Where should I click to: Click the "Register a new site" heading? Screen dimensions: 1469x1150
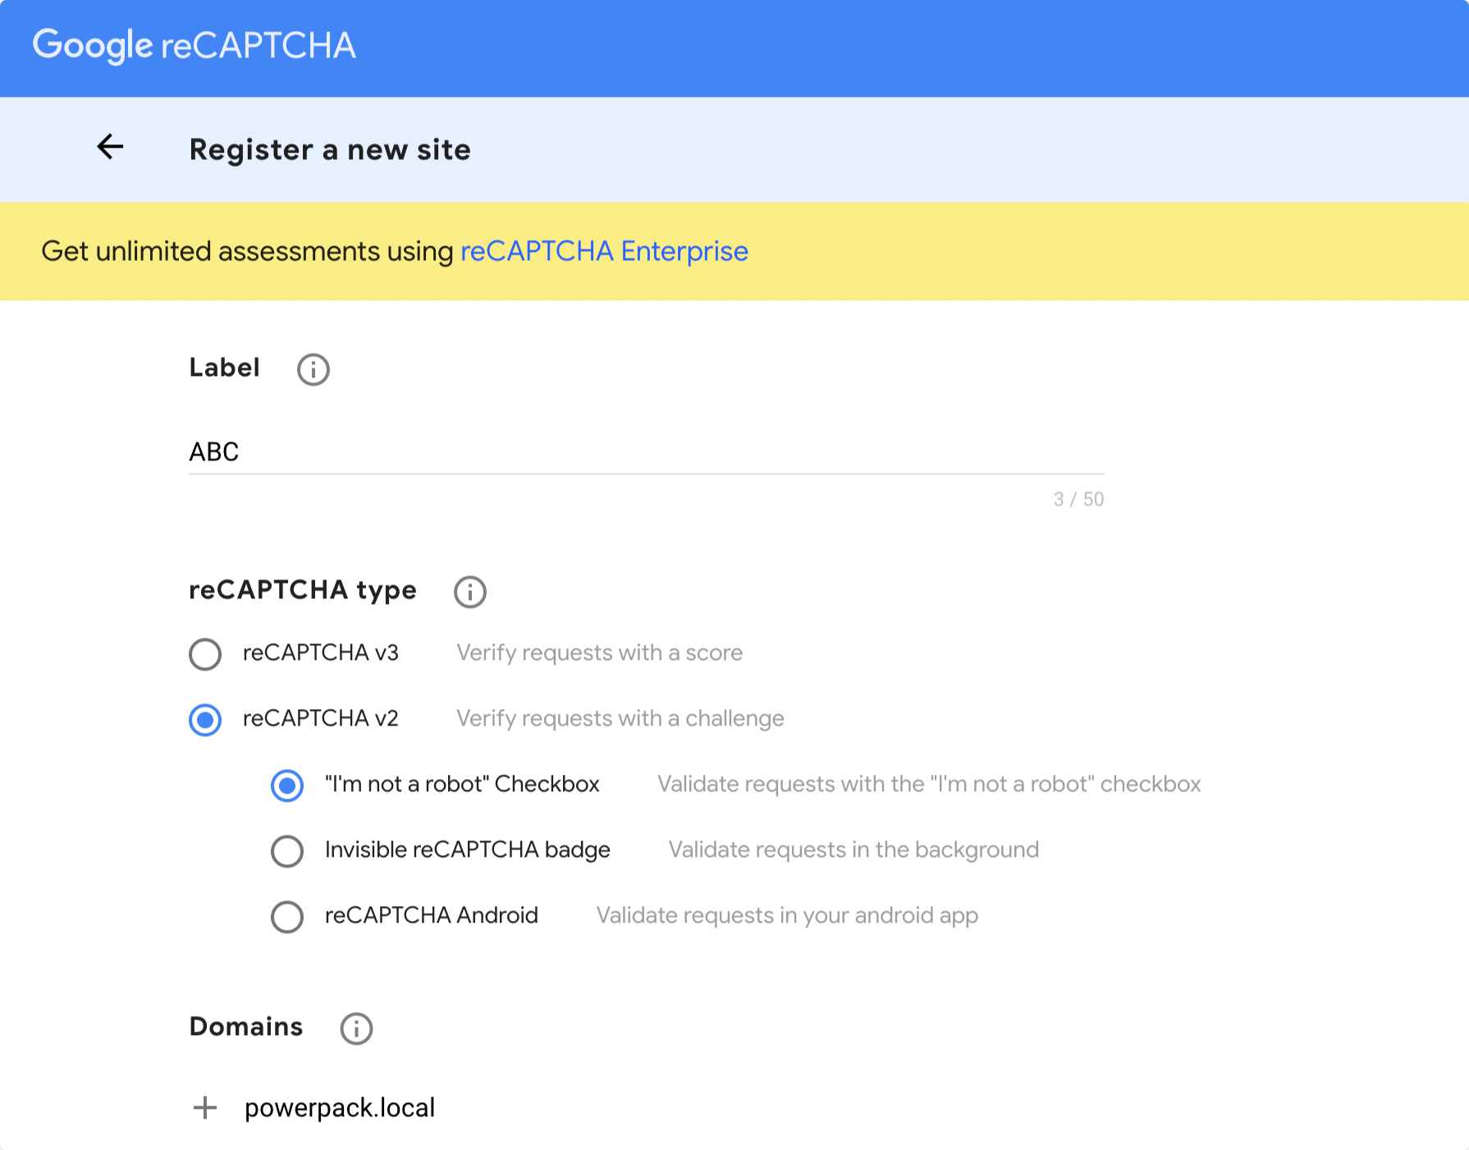330,149
